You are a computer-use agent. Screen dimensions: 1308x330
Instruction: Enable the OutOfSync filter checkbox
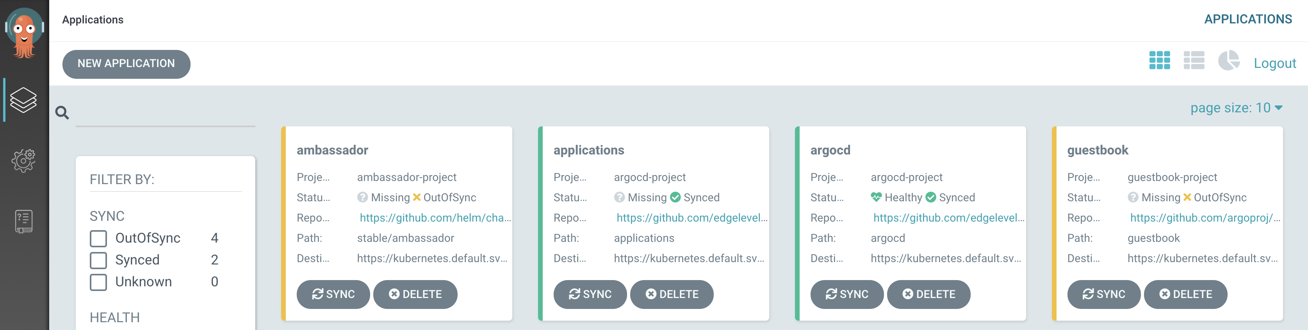[x=98, y=238]
